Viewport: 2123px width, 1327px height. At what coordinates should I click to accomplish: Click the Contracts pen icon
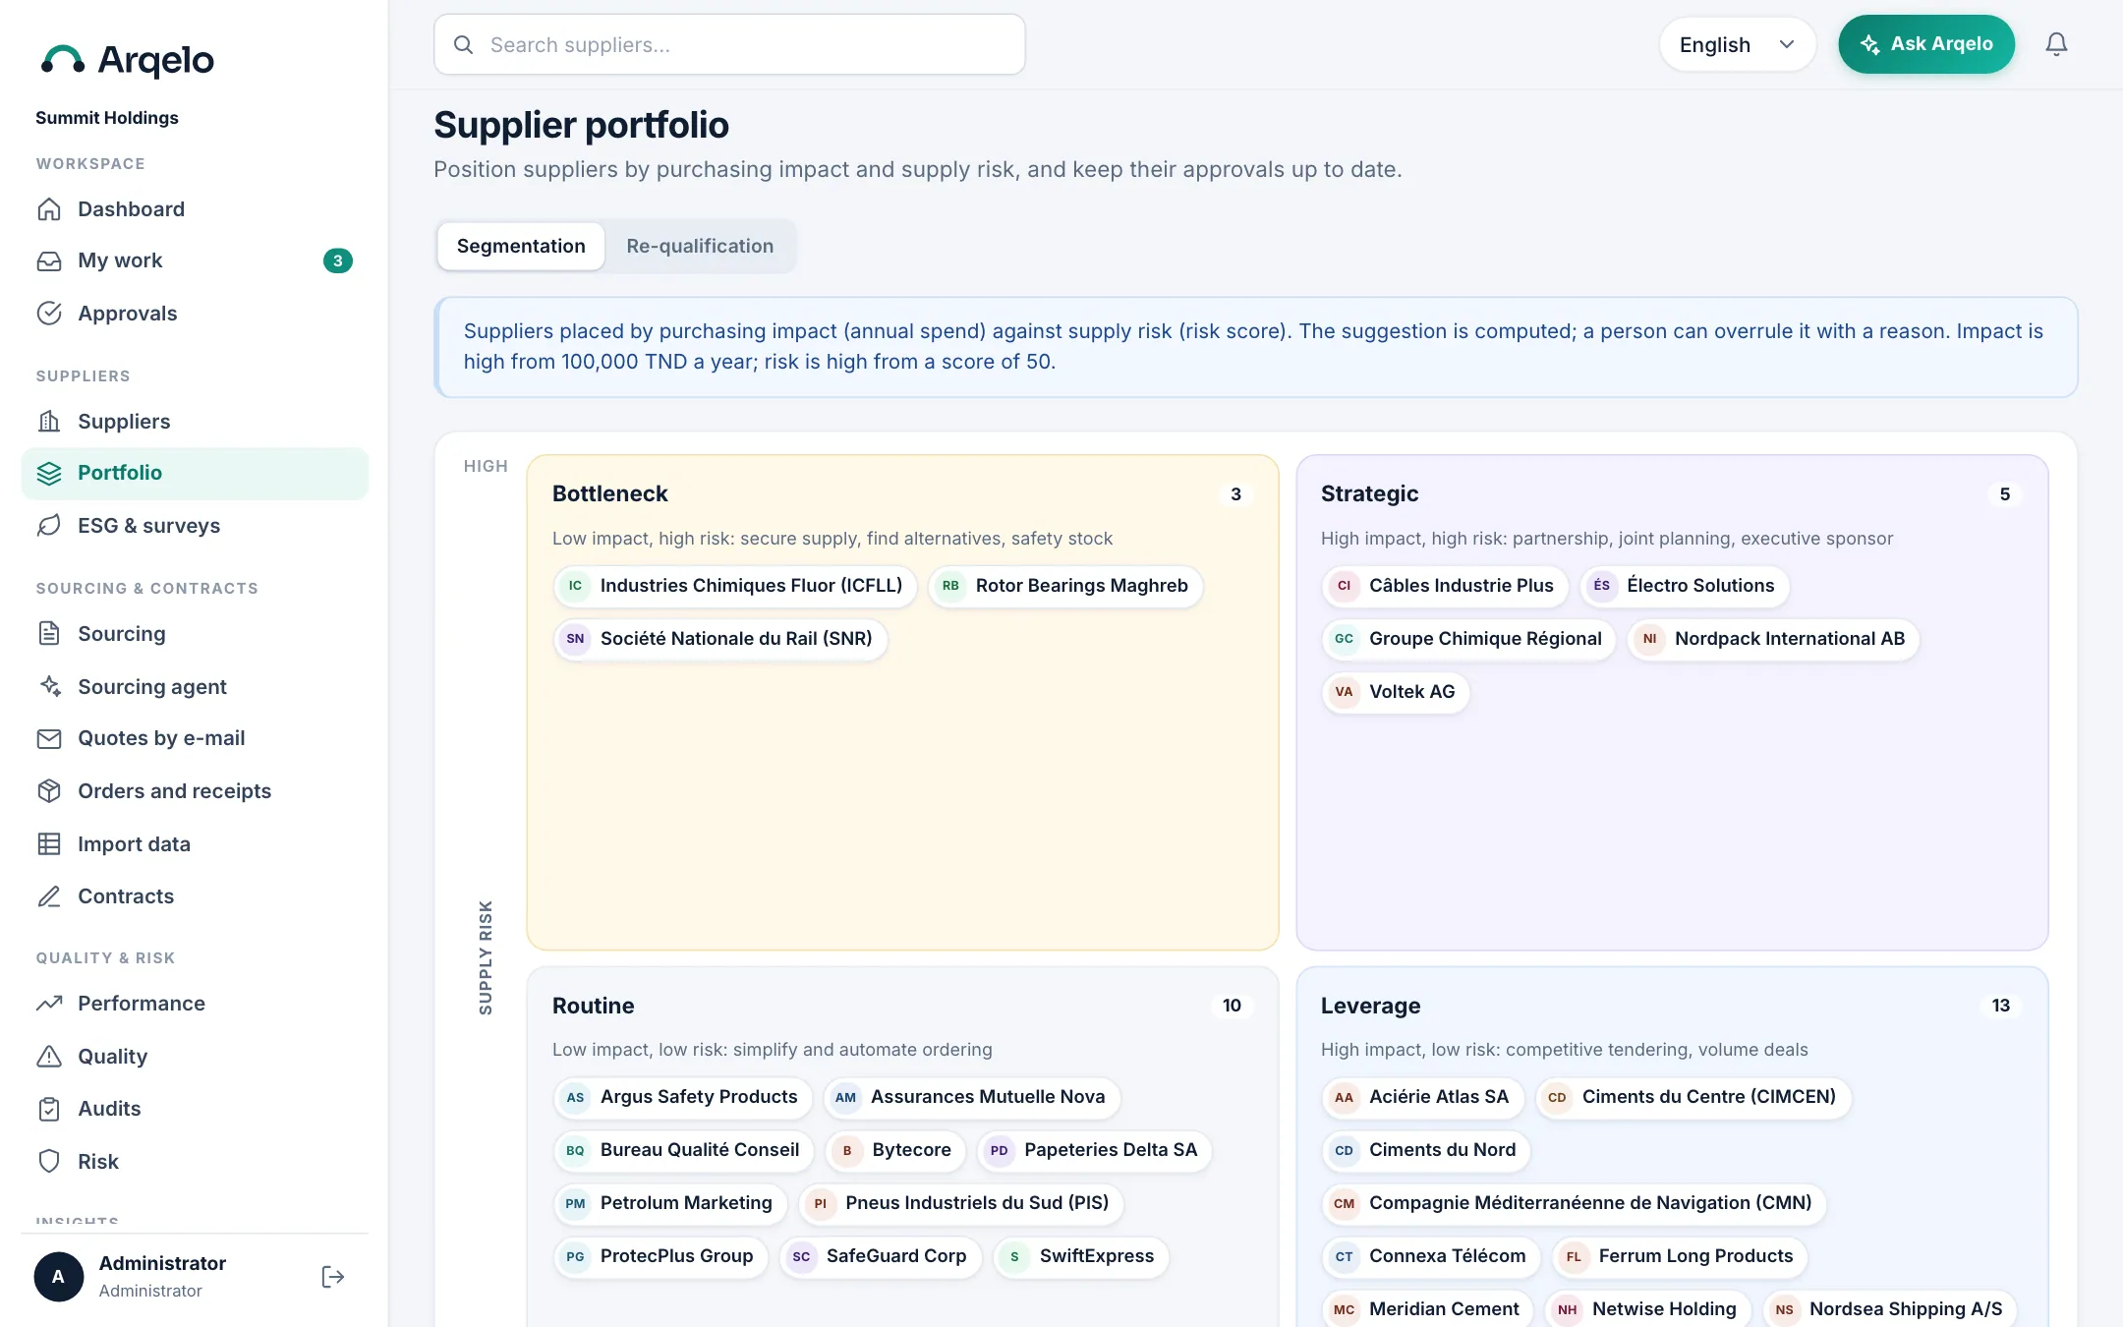click(x=49, y=896)
